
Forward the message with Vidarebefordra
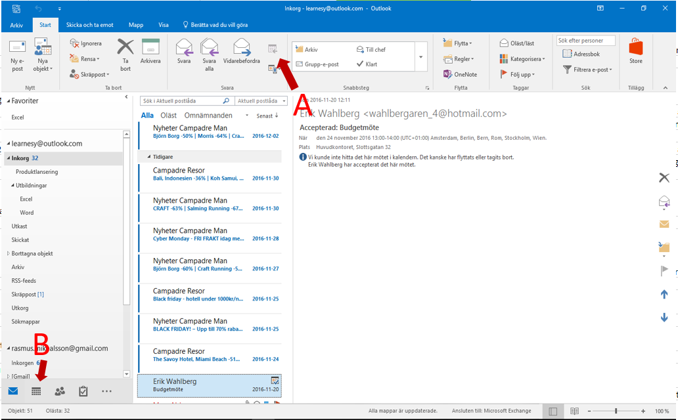point(242,52)
